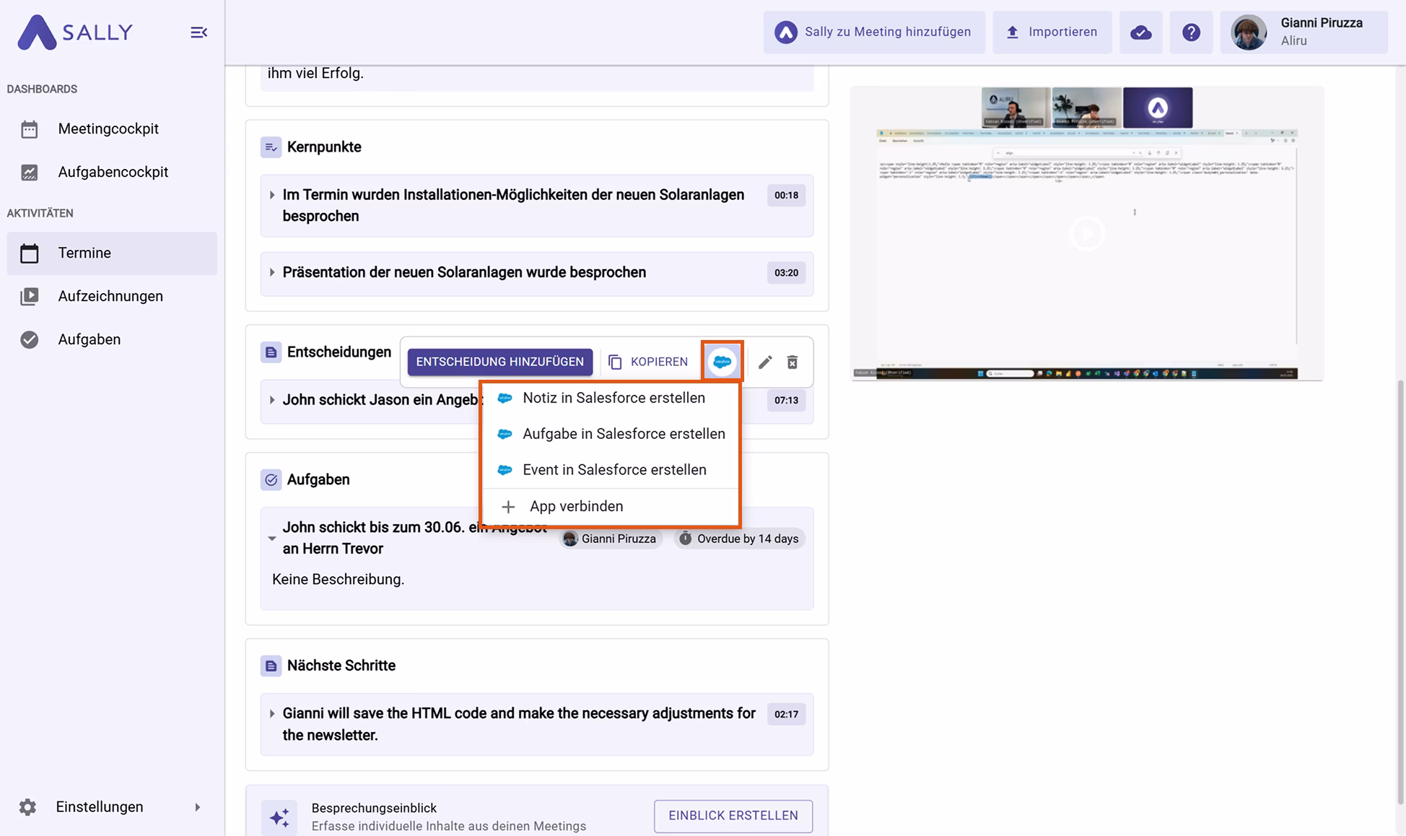Jump to timestamp 03:20
Viewport: 1406px width, 836px height.
[786, 273]
